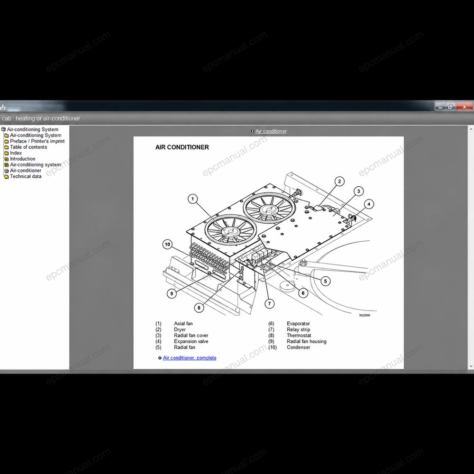474x474 pixels.
Task: Click callout number 8 on the diagram
Action: [x=199, y=308]
